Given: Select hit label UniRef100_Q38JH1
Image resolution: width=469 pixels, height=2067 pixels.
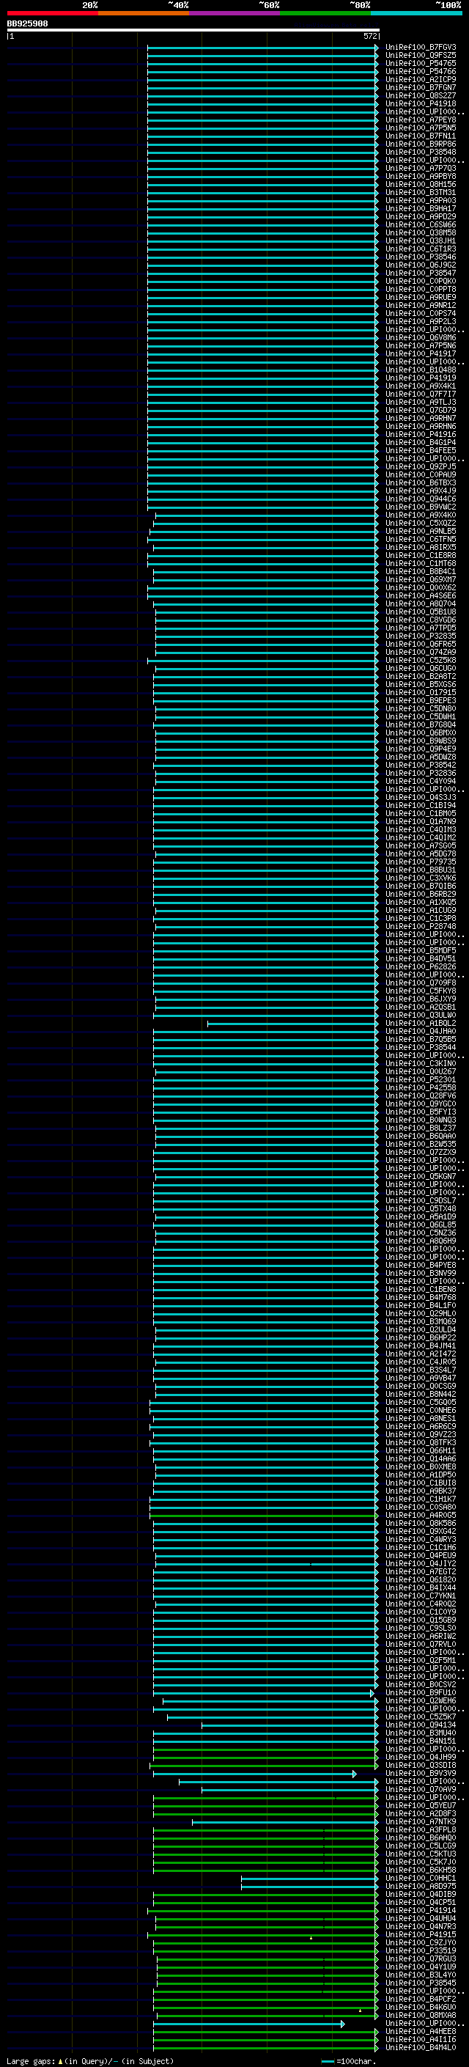Looking at the screenshot, I should [x=421, y=241].
